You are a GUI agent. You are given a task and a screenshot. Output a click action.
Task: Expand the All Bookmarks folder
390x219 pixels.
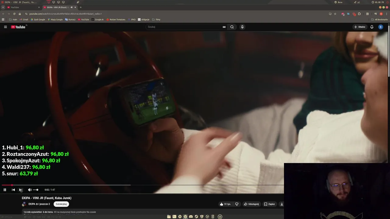coord(380,19)
